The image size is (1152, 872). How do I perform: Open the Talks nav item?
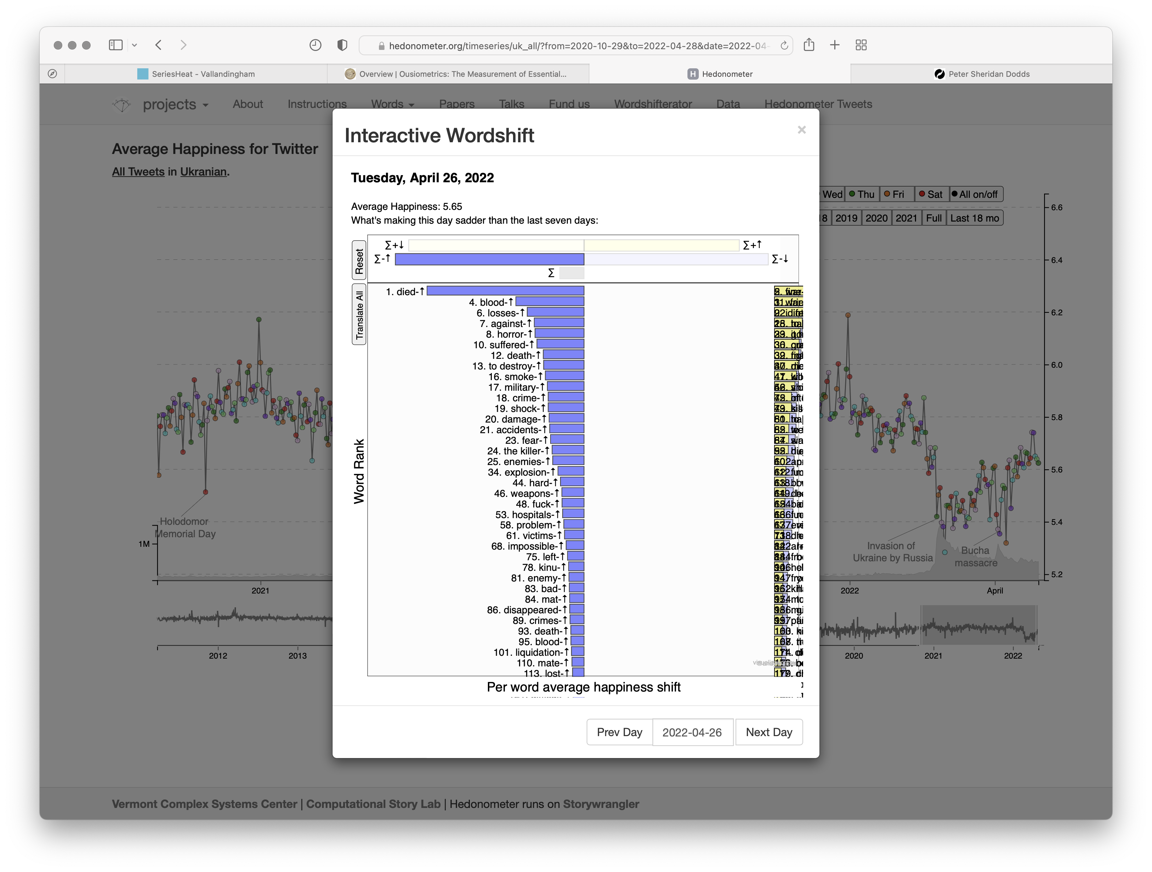[511, 104]
